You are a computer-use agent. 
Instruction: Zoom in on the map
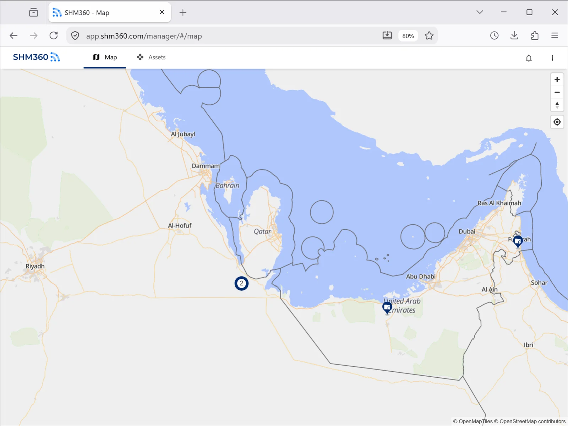click(x=557, y=80)
